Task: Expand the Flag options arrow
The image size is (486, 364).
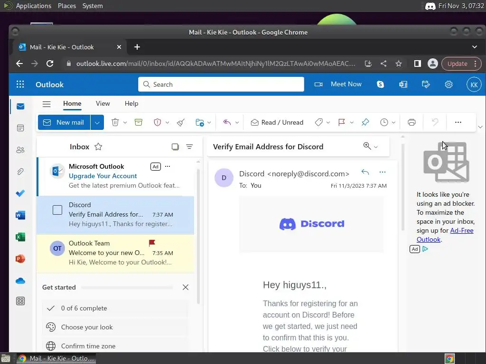Action: point(352,123)
